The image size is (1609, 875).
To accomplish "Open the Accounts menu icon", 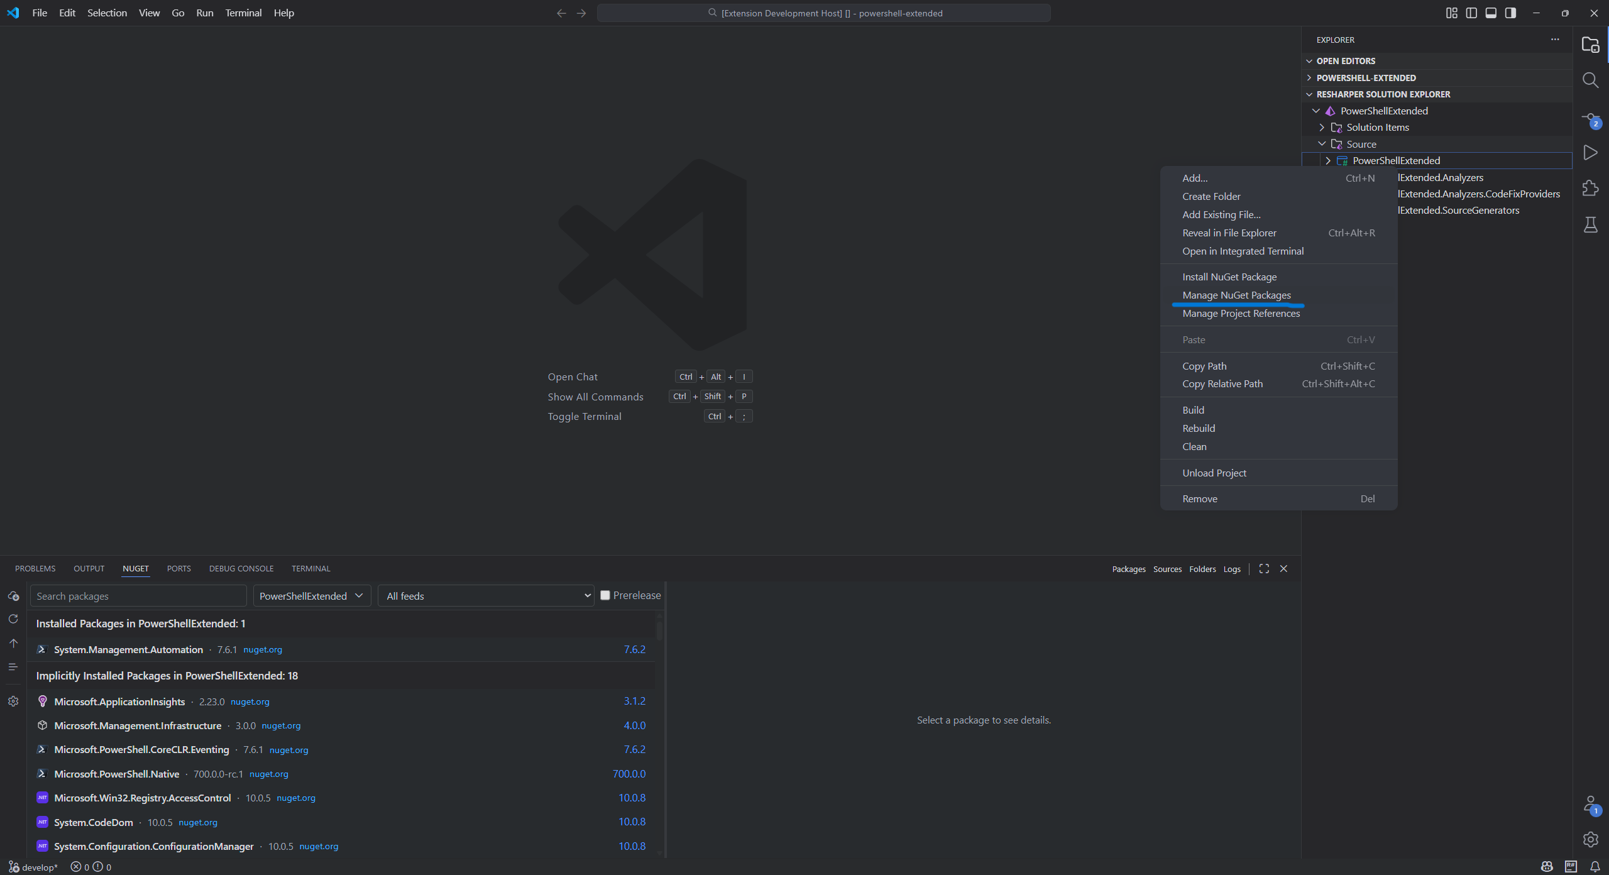I will pyautogui.click(x=1590, y=805).
